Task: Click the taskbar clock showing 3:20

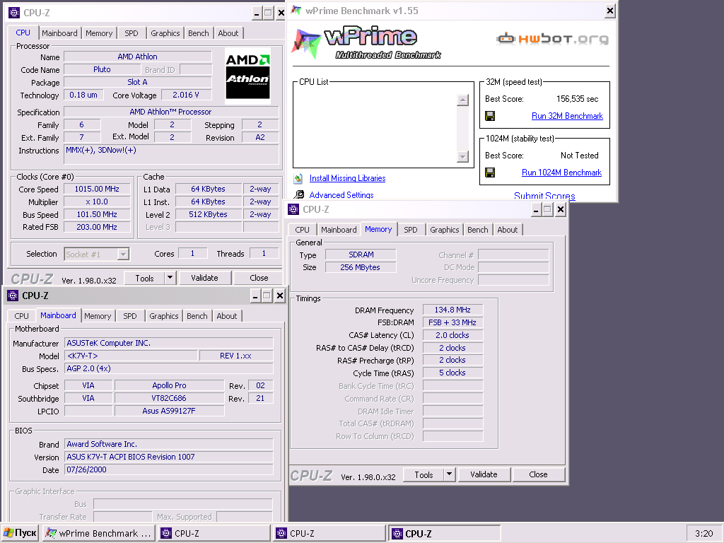Action: [703, 533]
